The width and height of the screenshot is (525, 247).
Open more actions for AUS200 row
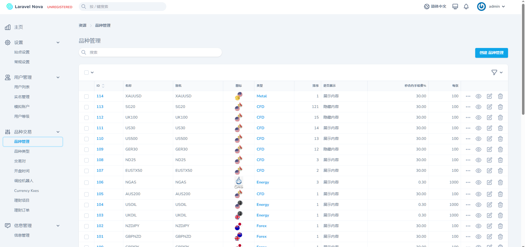point(468,194)
